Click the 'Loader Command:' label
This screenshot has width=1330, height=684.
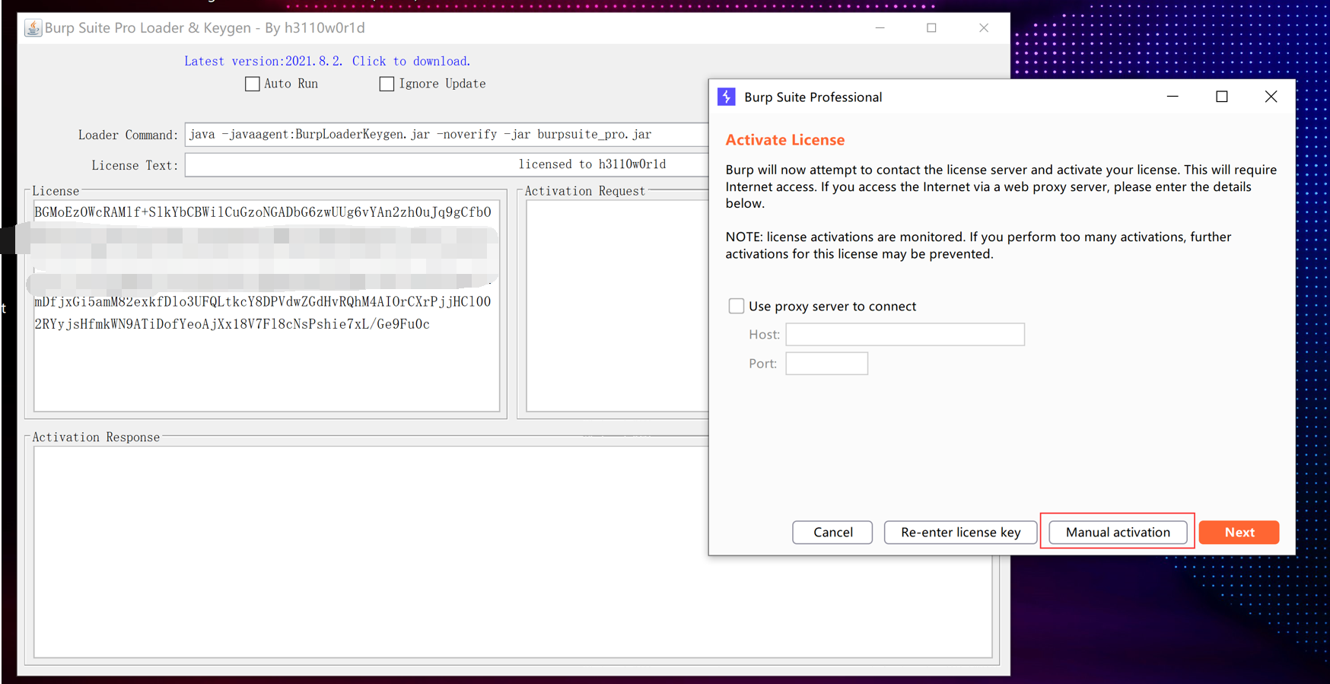pos(128,135)
